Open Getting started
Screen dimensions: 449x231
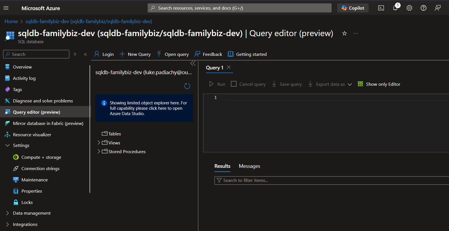(247, 54)
